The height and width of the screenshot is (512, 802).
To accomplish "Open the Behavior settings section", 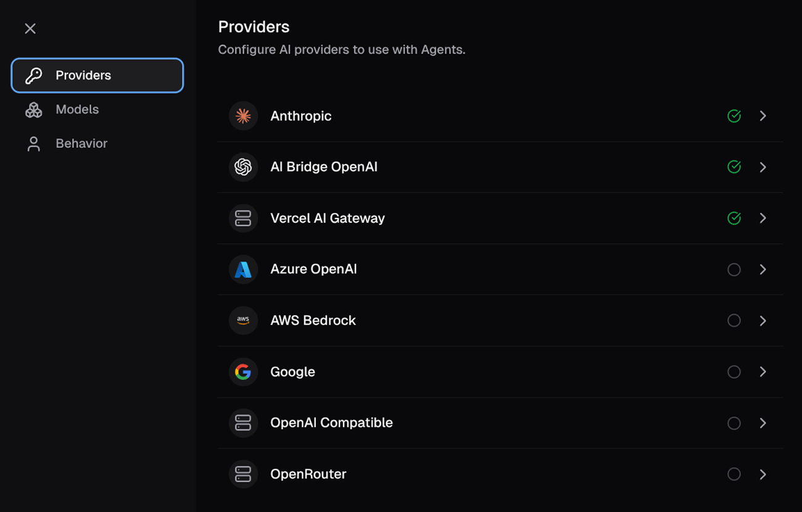I will (x=81, y=143).
